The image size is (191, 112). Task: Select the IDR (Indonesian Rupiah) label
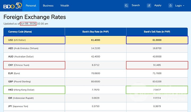[x=21, y=98]
